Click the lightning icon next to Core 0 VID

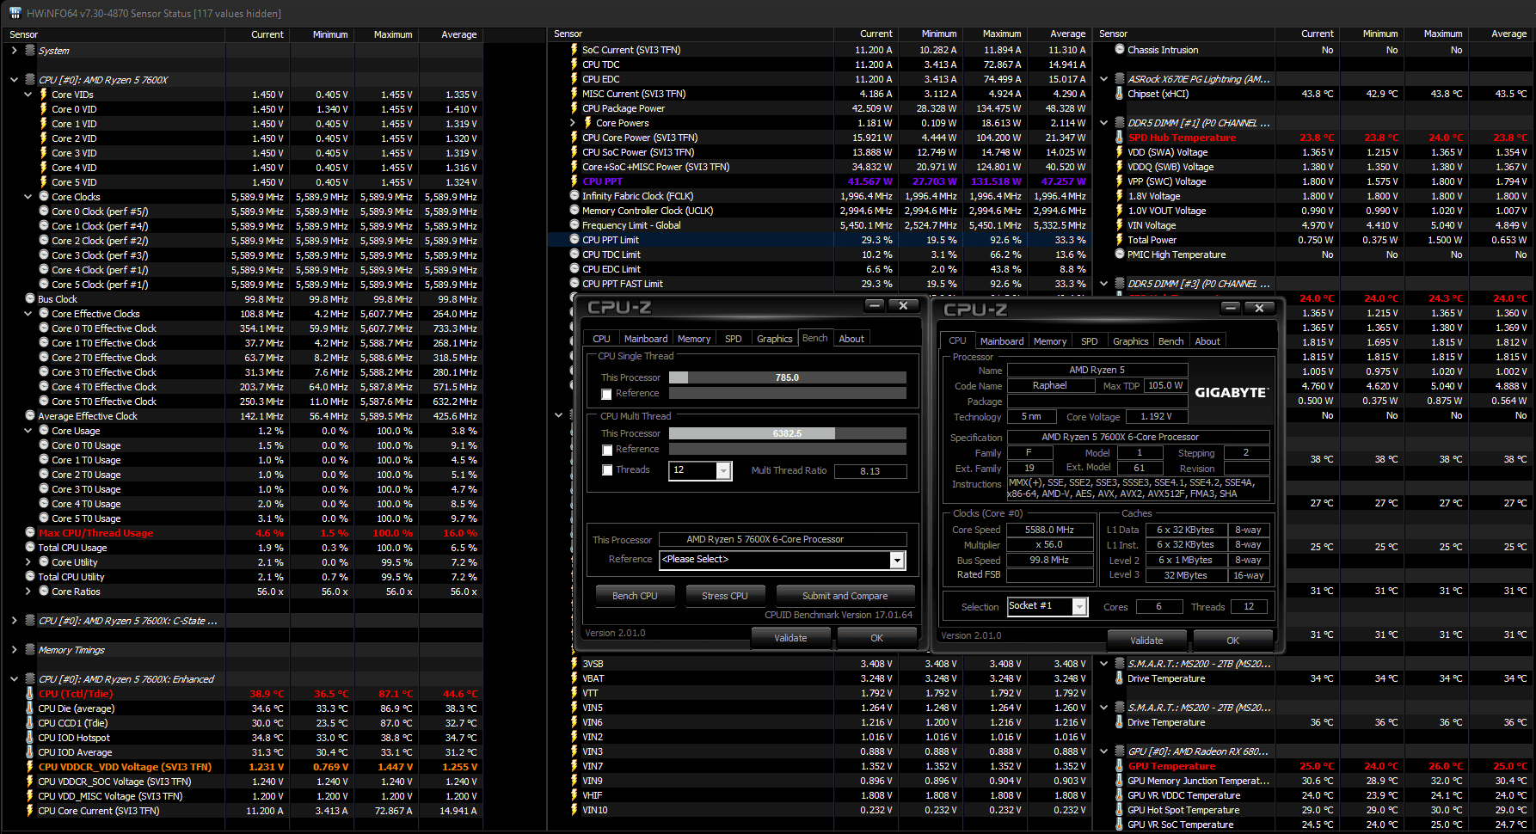[44, 109]
